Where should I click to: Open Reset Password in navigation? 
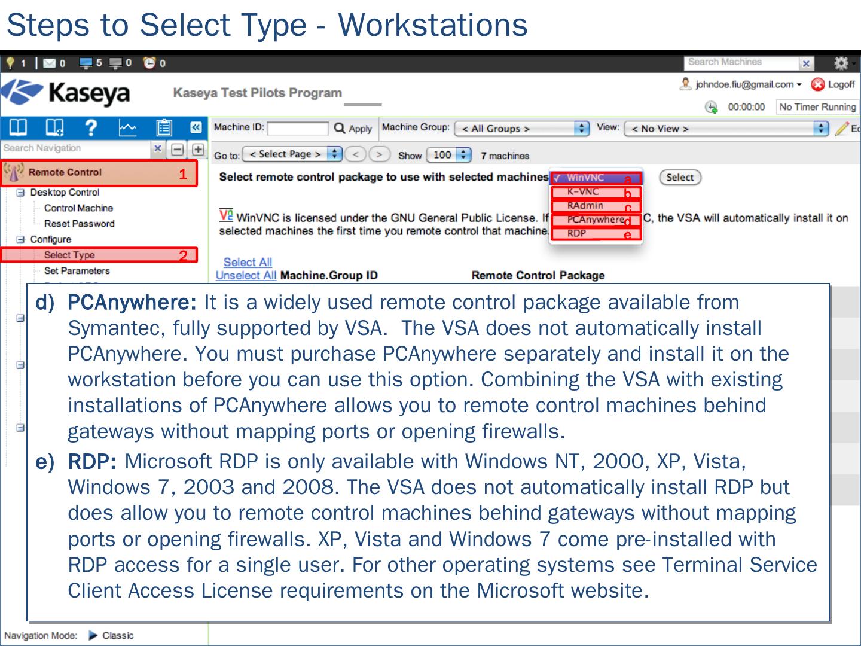[79, 224]
